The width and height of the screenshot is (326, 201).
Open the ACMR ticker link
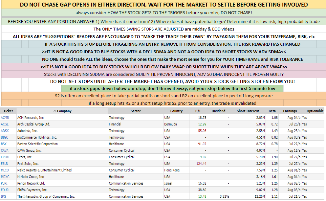[x=5, y=118]
